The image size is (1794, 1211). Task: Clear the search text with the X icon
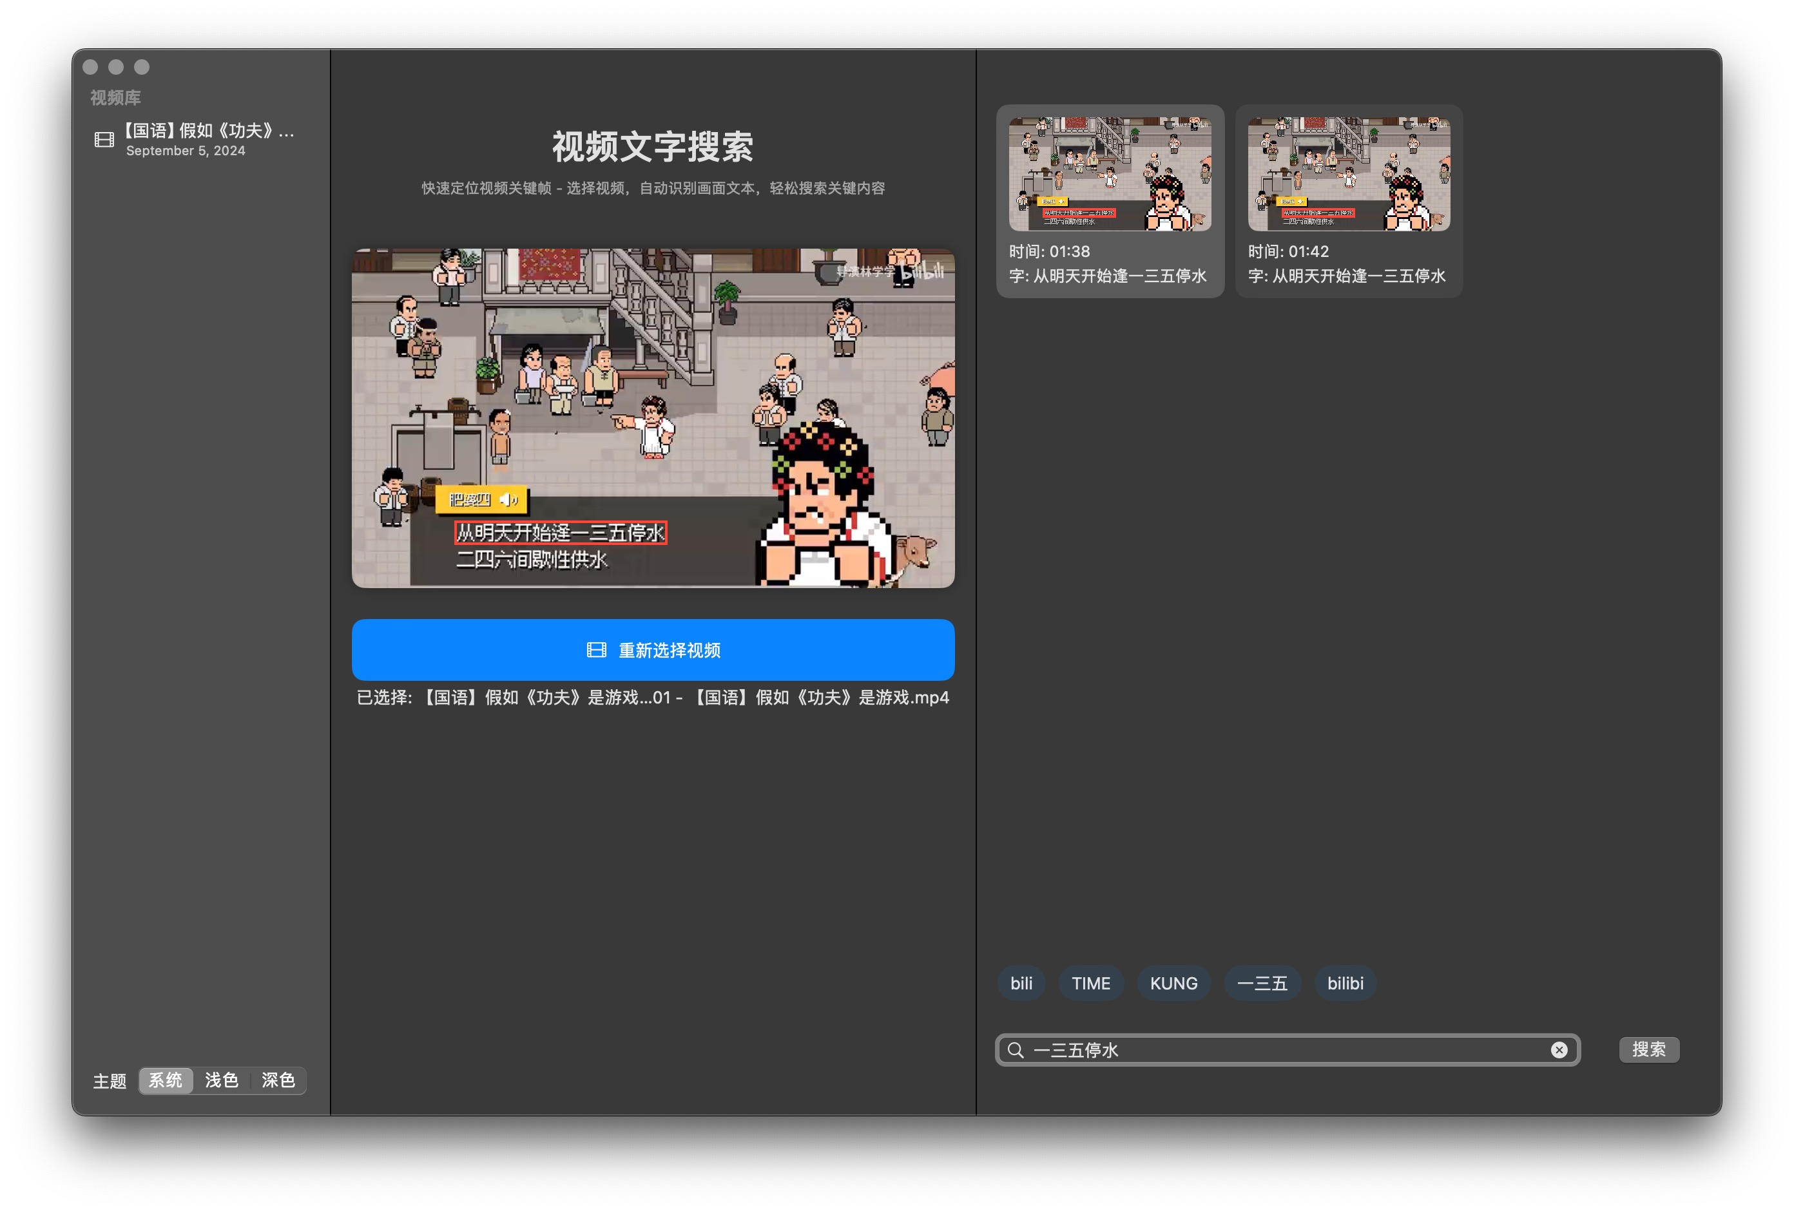pyautogui.click(x=1559, y=1050)
